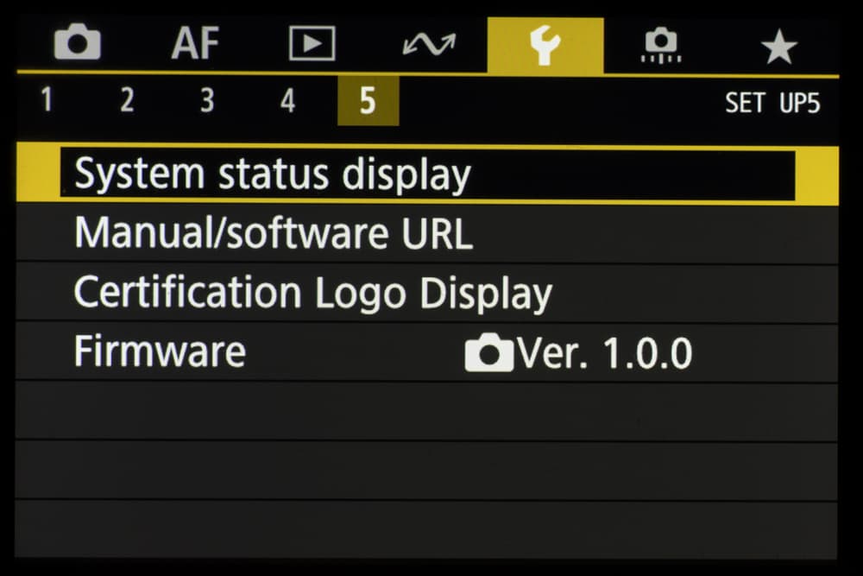Click the camera icon beside firmware version
This screenshot has width=863, height=576.
tap(488, 352)
